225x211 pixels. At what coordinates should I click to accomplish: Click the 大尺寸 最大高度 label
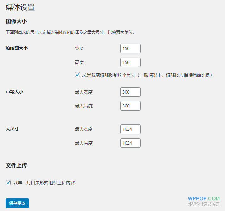[x=84, y=143]
